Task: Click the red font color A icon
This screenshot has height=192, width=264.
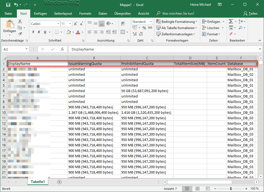Action: (78, 32)
